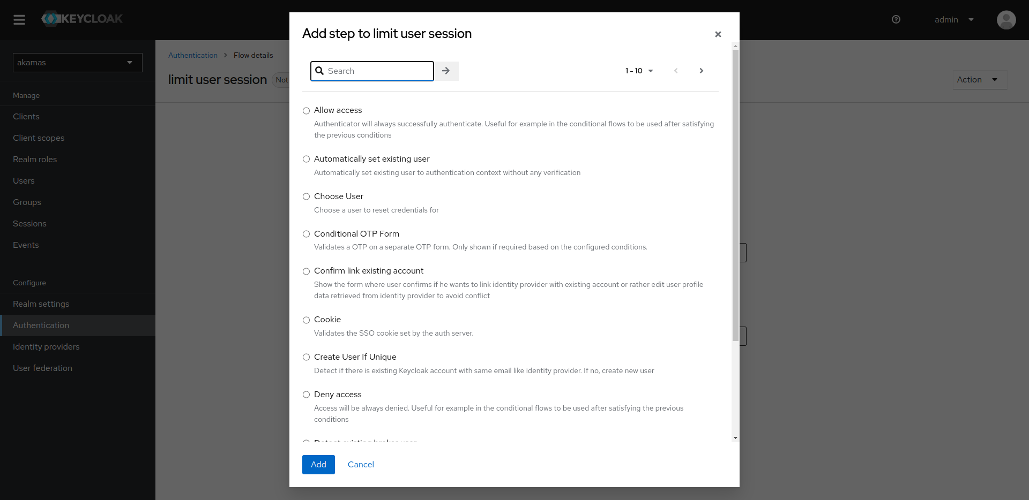Open the admin user dropdown
The height and width of the screenshot is (500, 1029).
[954, 20]
